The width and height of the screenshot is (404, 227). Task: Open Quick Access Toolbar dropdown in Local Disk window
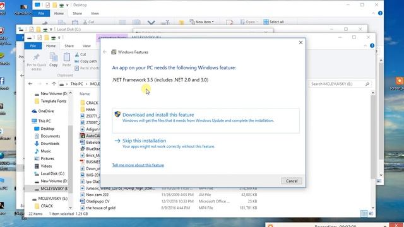pyautogui.click(x=51, y=30)
